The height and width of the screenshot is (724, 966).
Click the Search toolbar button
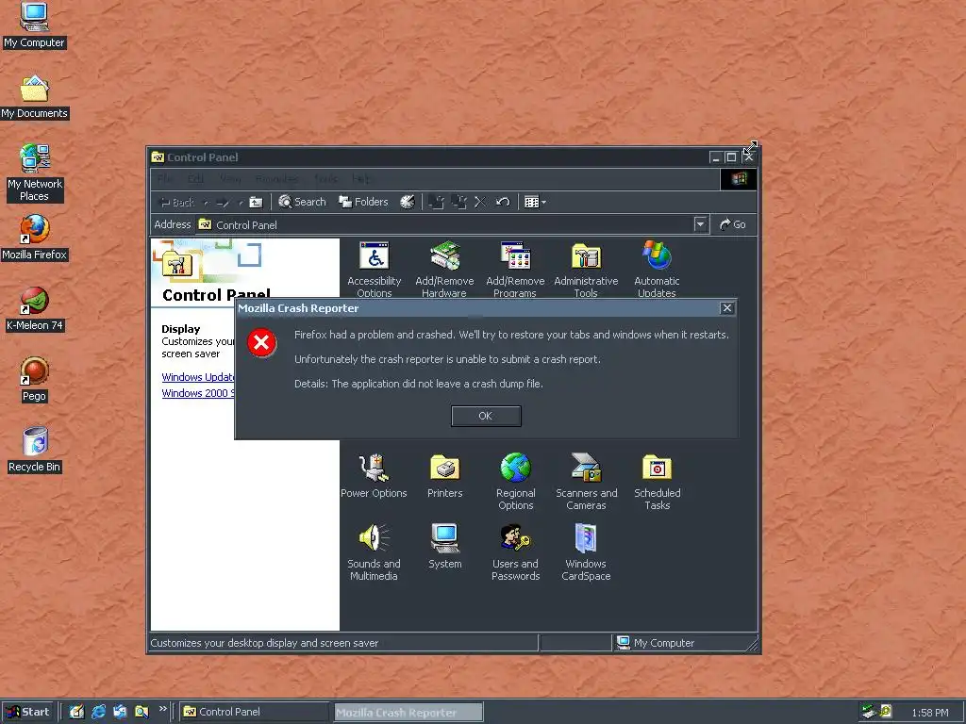coord(302,202)
